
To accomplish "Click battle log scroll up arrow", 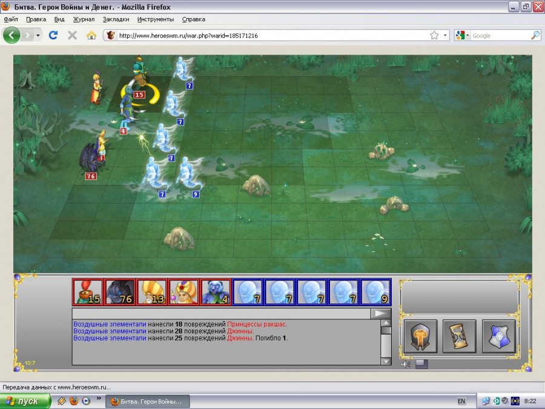I will [386, 323].
